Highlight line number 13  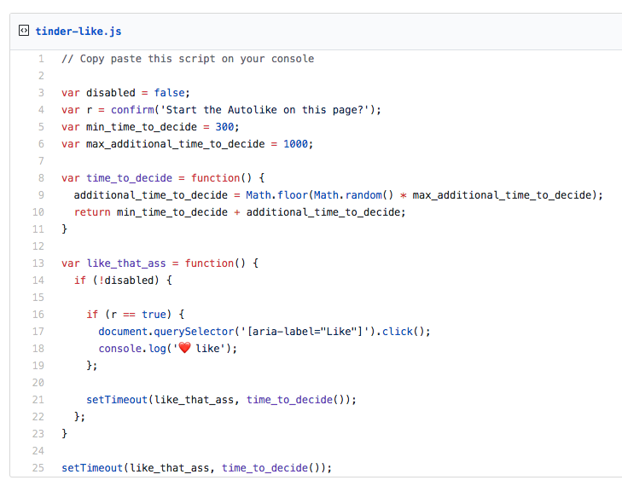(38, 263)
